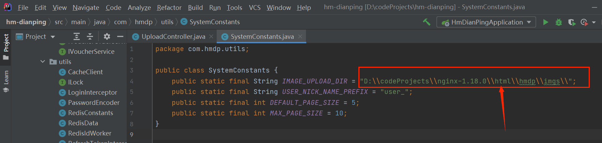Toggle Project tool window side tab

[6, 47]
